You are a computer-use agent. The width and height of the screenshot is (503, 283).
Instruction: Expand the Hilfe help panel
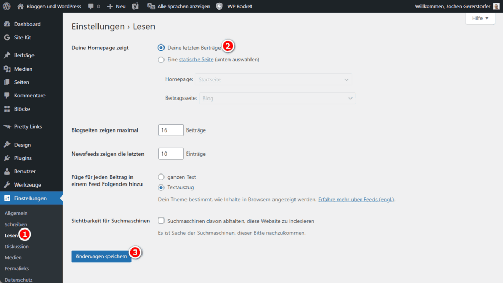(x=480, y=18)
